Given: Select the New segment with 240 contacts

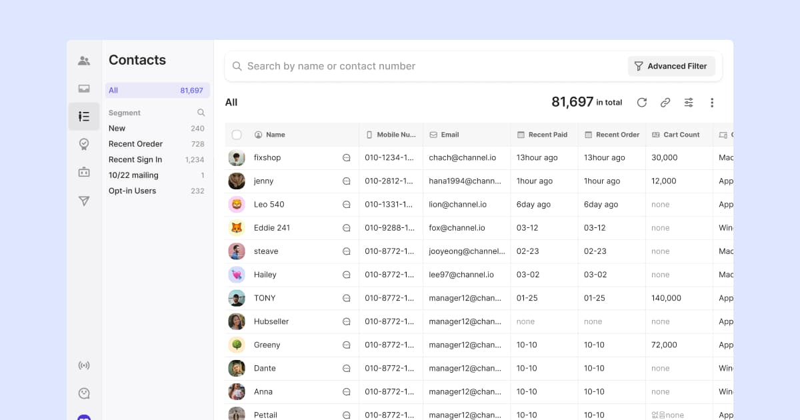Looking at the screenshot, I should click(117, 128).
